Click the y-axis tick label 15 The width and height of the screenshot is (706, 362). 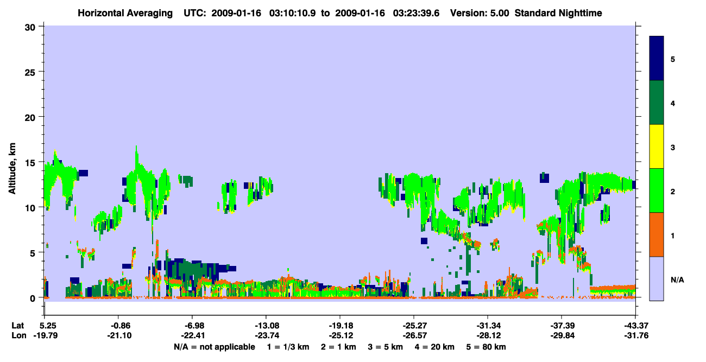point(30,162)
